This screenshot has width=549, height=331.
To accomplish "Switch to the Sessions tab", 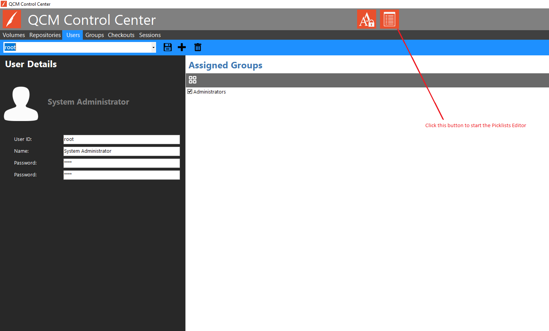I will [x=150, y=35].
